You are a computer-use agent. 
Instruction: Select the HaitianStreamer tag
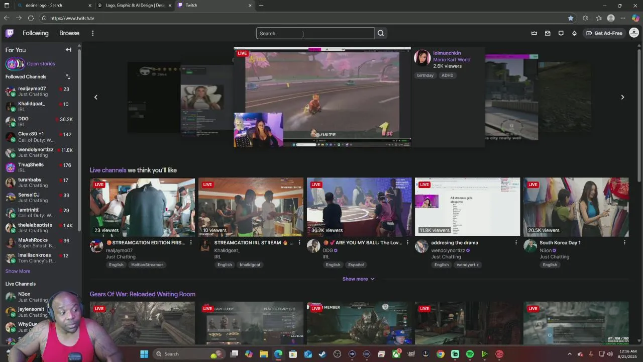(x=147, y=265)
